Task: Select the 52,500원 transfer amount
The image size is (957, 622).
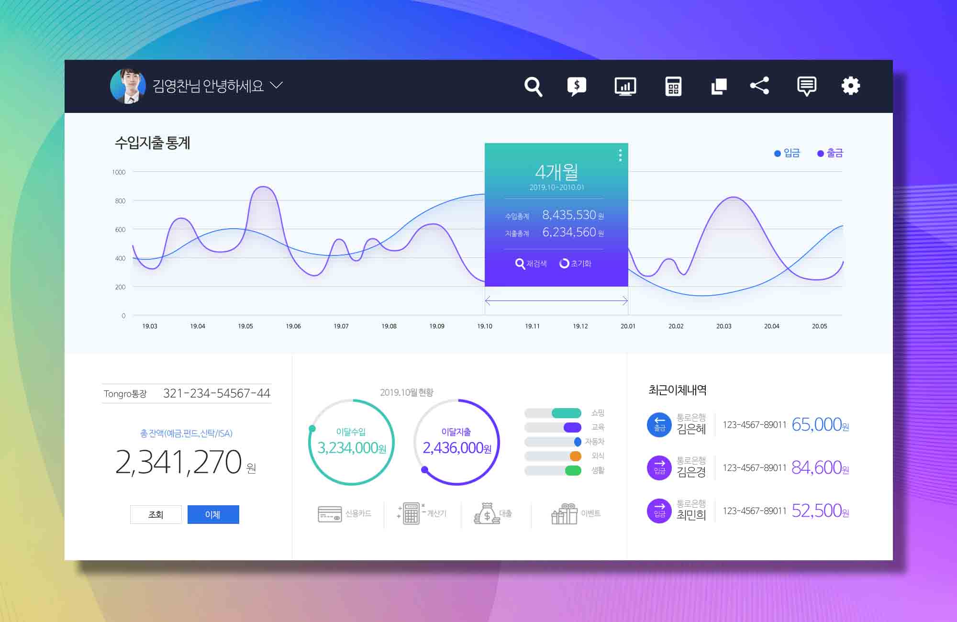Action: coord(820,511)
